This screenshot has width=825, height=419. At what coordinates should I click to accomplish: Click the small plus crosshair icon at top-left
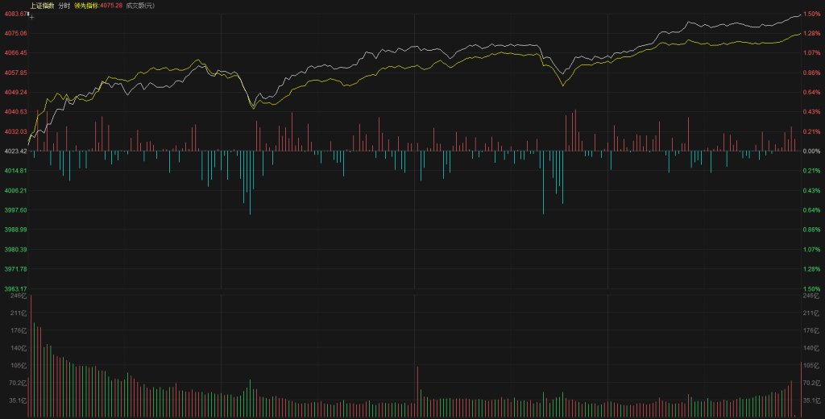click(31, 15)
